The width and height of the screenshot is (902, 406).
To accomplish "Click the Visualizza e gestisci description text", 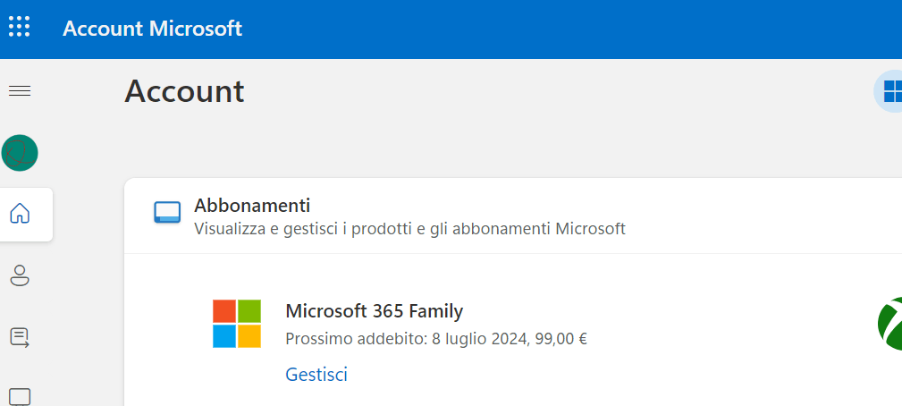I will (x=409, y=229).
